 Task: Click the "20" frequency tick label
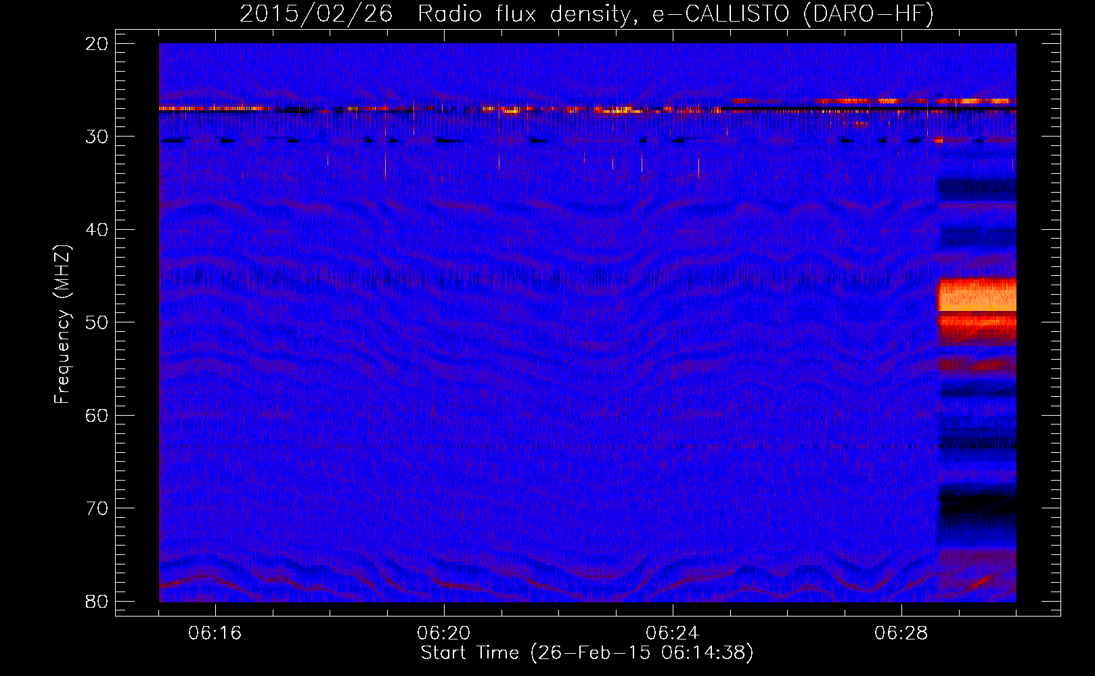(97, 44)
